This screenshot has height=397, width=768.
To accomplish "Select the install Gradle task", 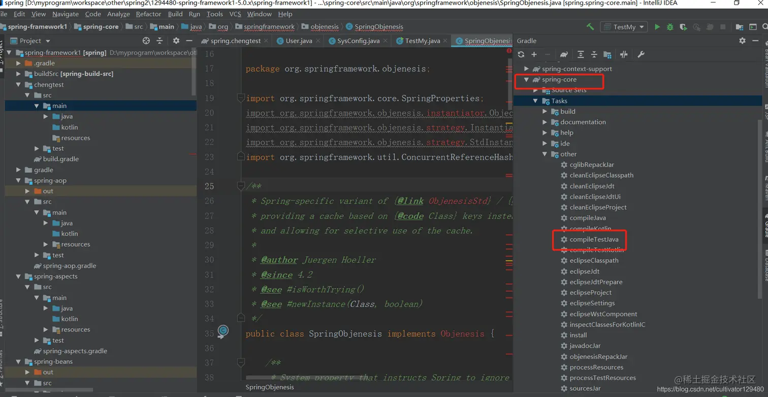I will click(x=578, y=335).
